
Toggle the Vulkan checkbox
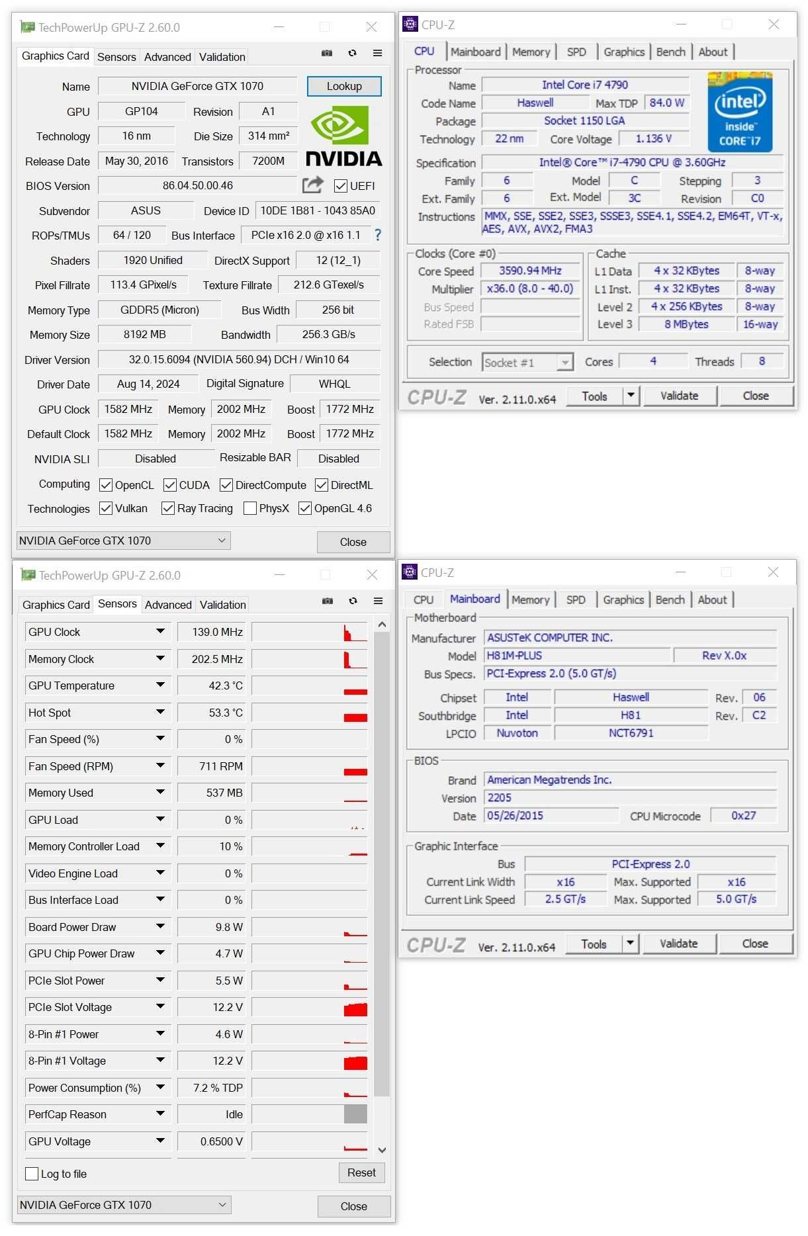click(105, 508)
